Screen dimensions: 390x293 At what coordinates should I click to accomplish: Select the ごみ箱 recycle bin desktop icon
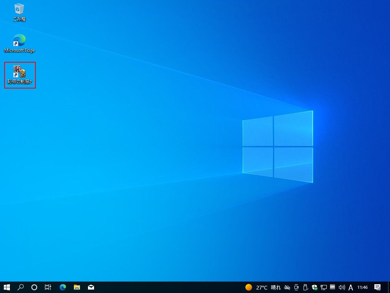(x=19, y=12)
